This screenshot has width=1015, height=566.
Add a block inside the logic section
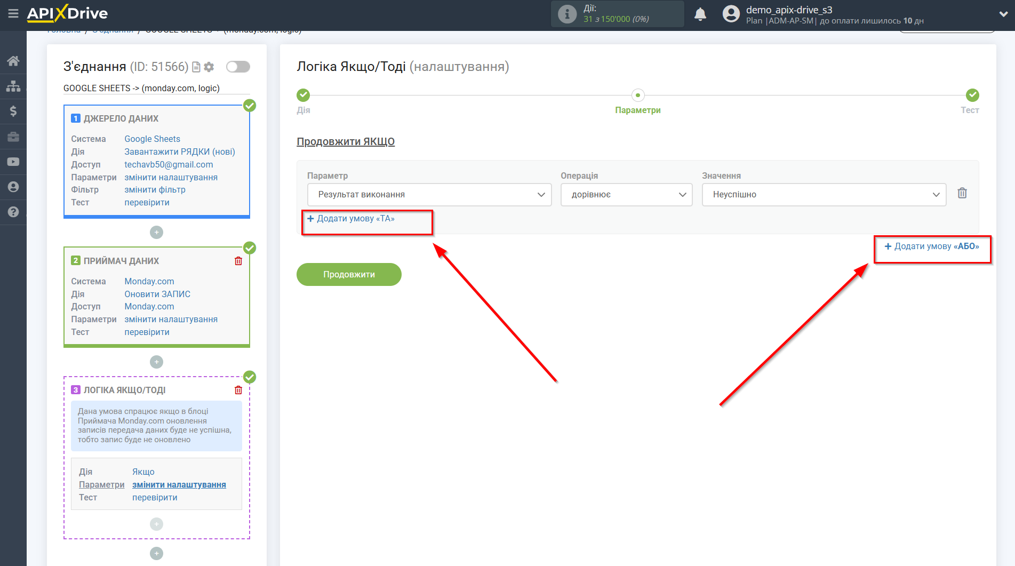156,524
